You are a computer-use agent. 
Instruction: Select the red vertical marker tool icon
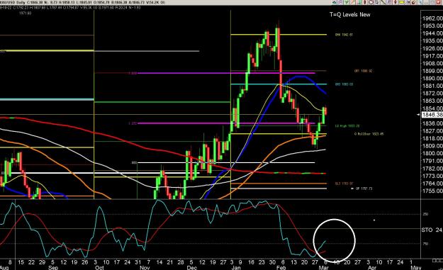(365, 2)
